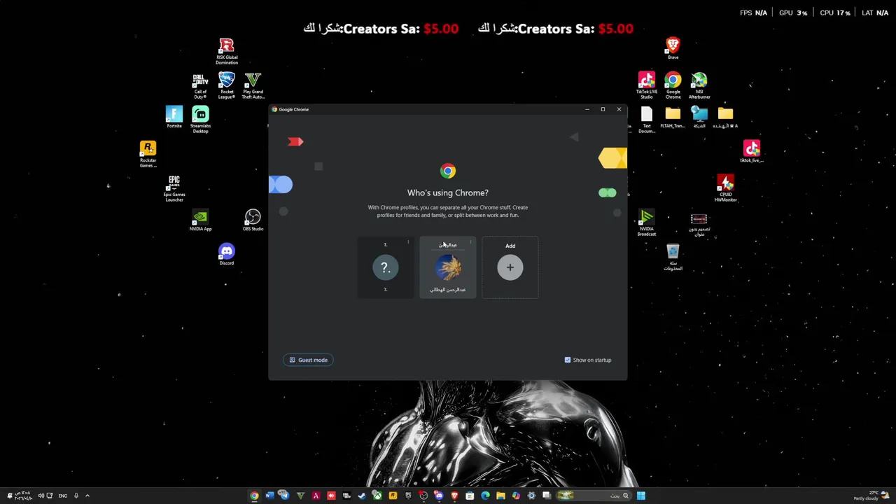The width and height of the screenshot is (896, 504).
Task: Launch Streamlabs Desktop from the desktop
Action: 200,120
